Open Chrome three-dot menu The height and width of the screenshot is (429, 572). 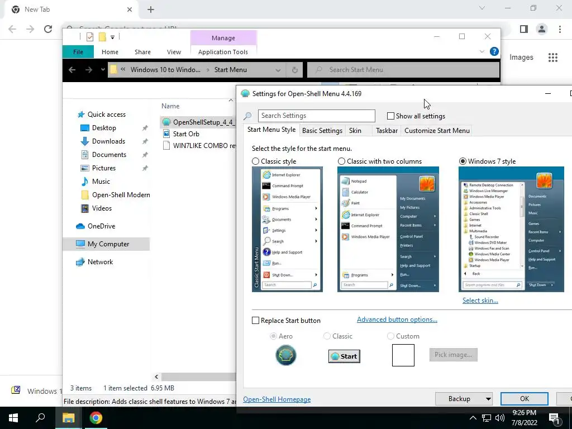(x=560, y=29)
